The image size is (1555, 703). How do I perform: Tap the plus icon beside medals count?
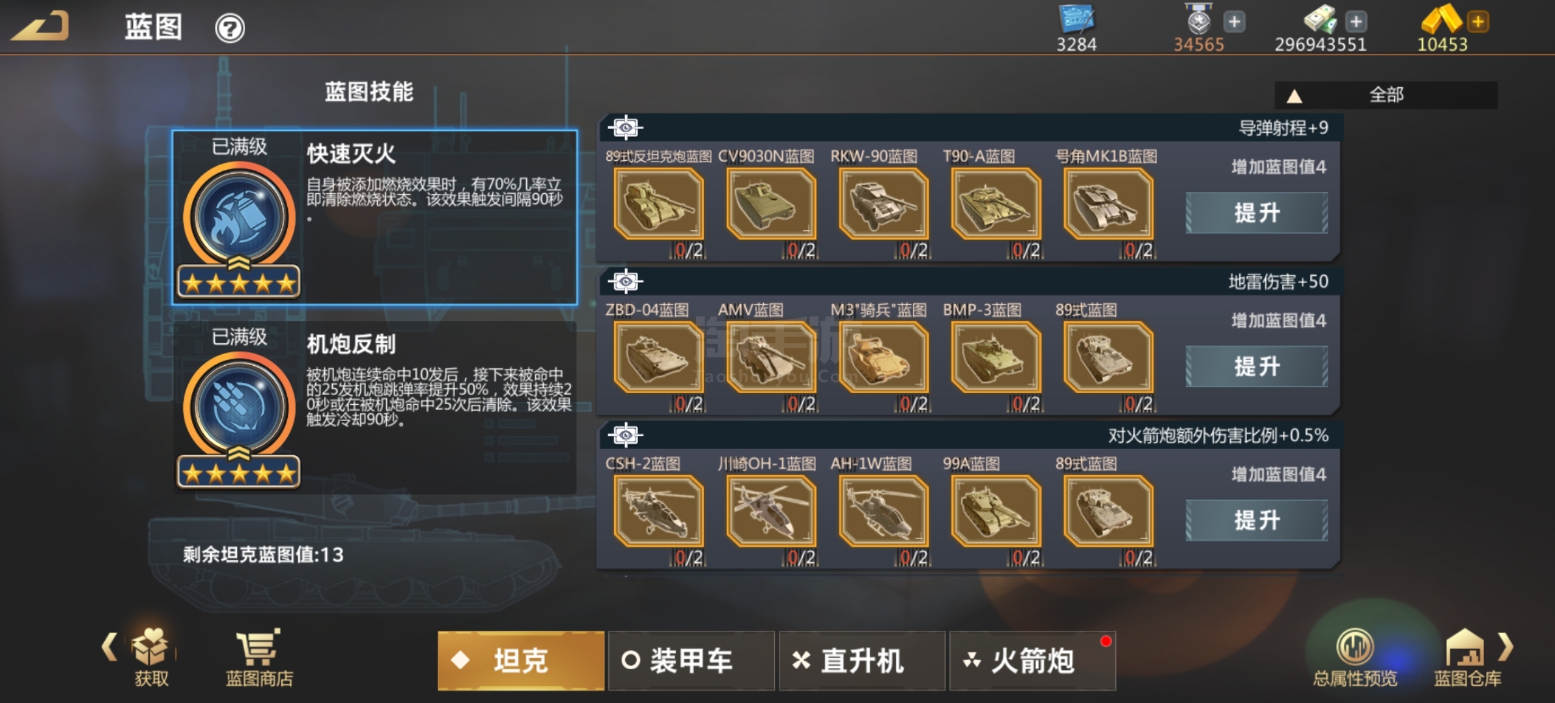1234,21
